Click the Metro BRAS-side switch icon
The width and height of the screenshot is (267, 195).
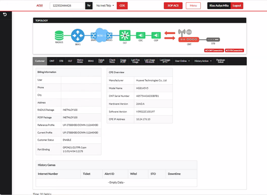[x=93, y=36]
